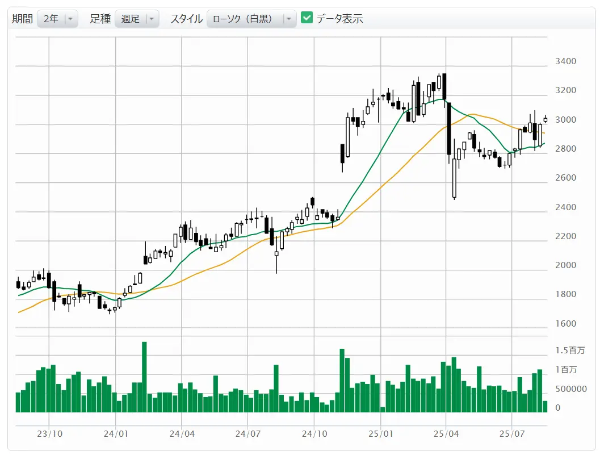Image resolution: width=600 pixels, height=455 pixels.
Task: Click the green moving average line at 25/01
Action: 381,151
